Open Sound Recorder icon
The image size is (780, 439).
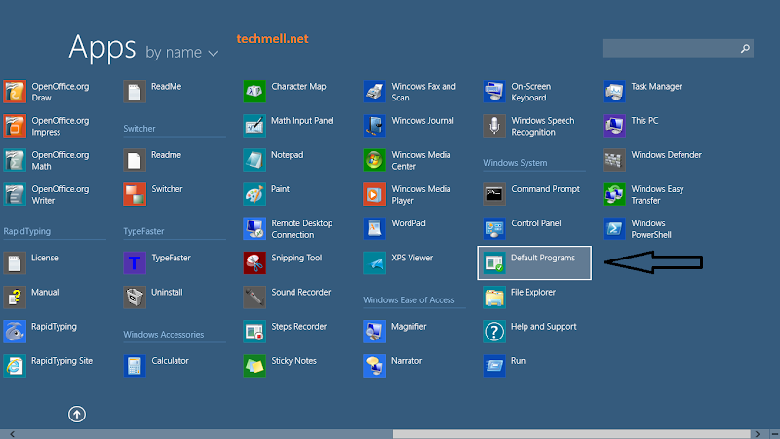point(254,298)
